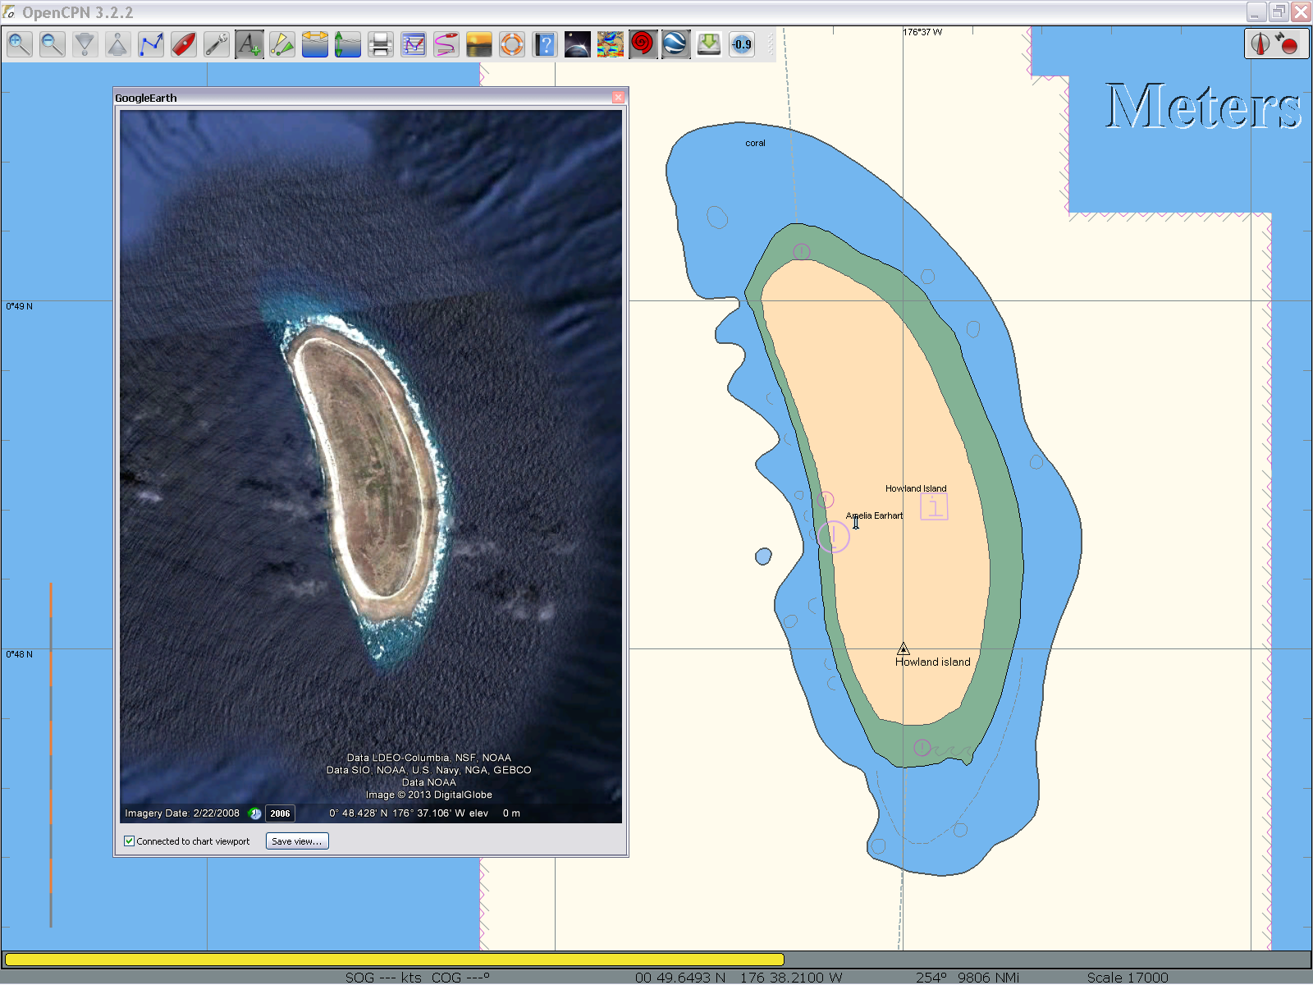
Task: Open Route Manager toolbar icon
Action: pos(414,44)
